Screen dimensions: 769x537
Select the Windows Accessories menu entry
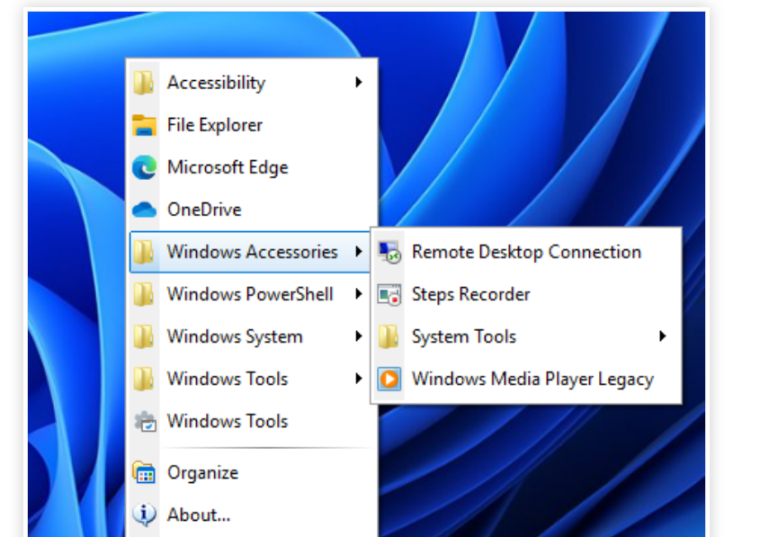252,252
